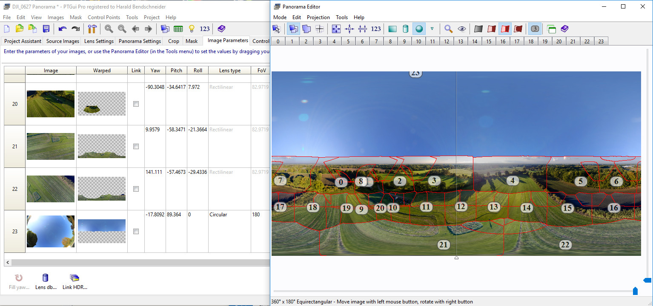Click the Fit Panorama icon
Viewport: 653px width, 306px height.
click(336, 29)
